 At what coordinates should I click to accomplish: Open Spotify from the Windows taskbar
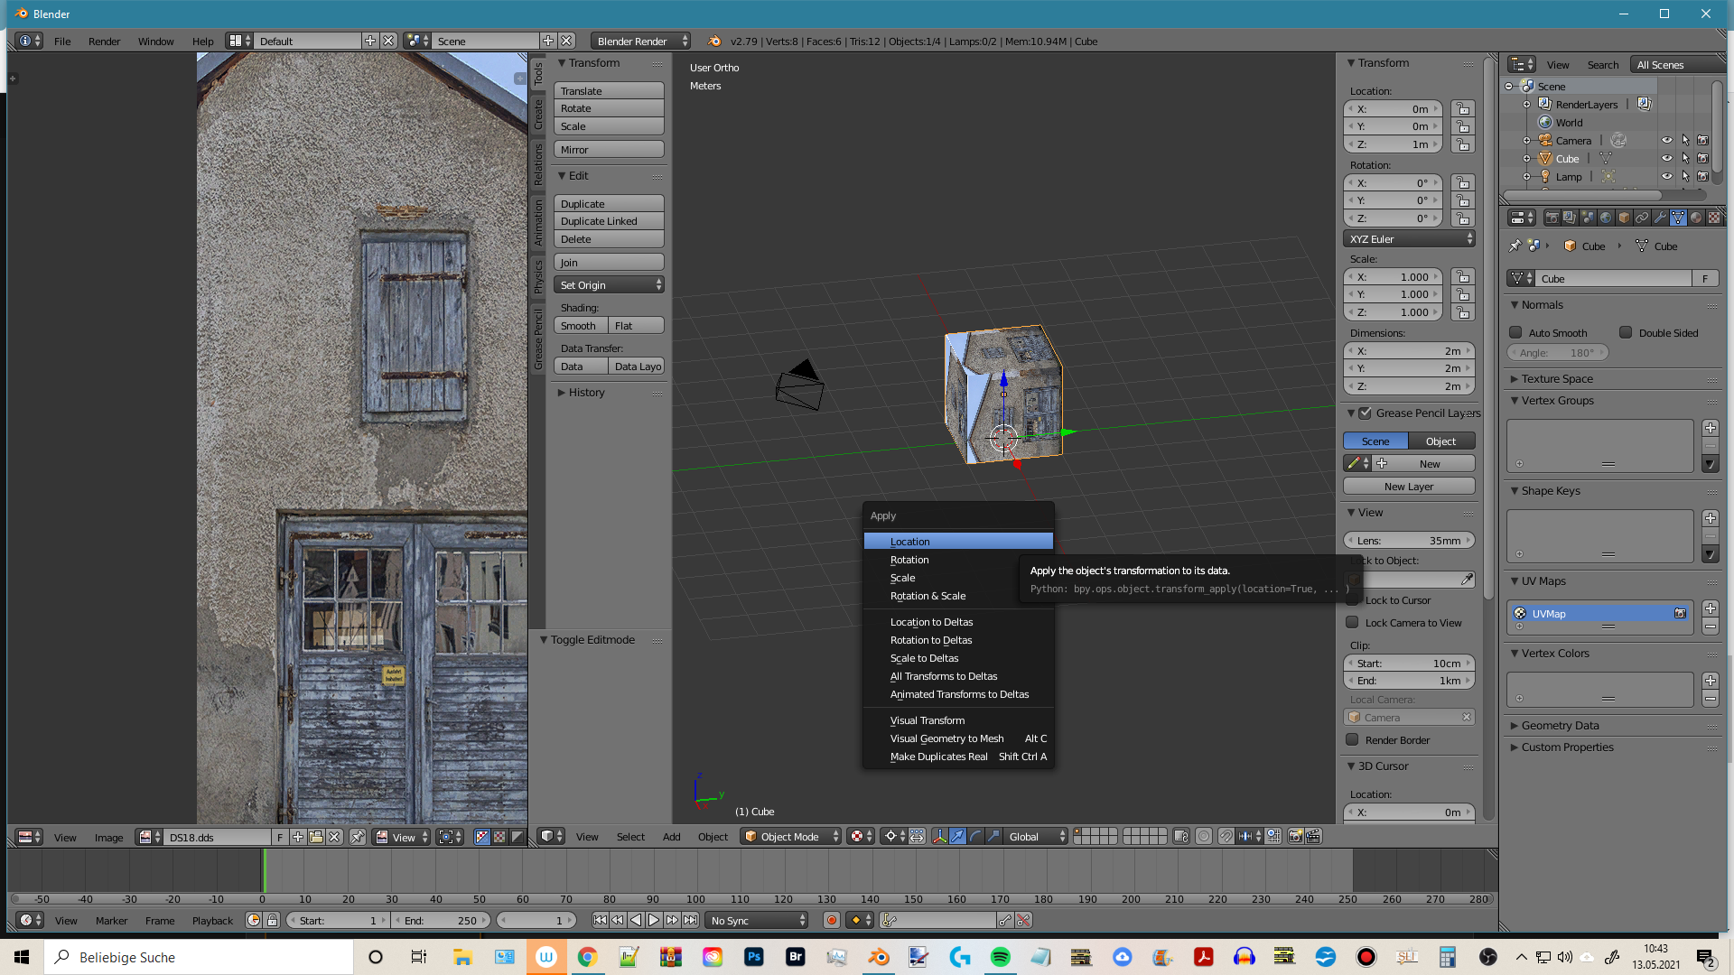point(1000,957)
